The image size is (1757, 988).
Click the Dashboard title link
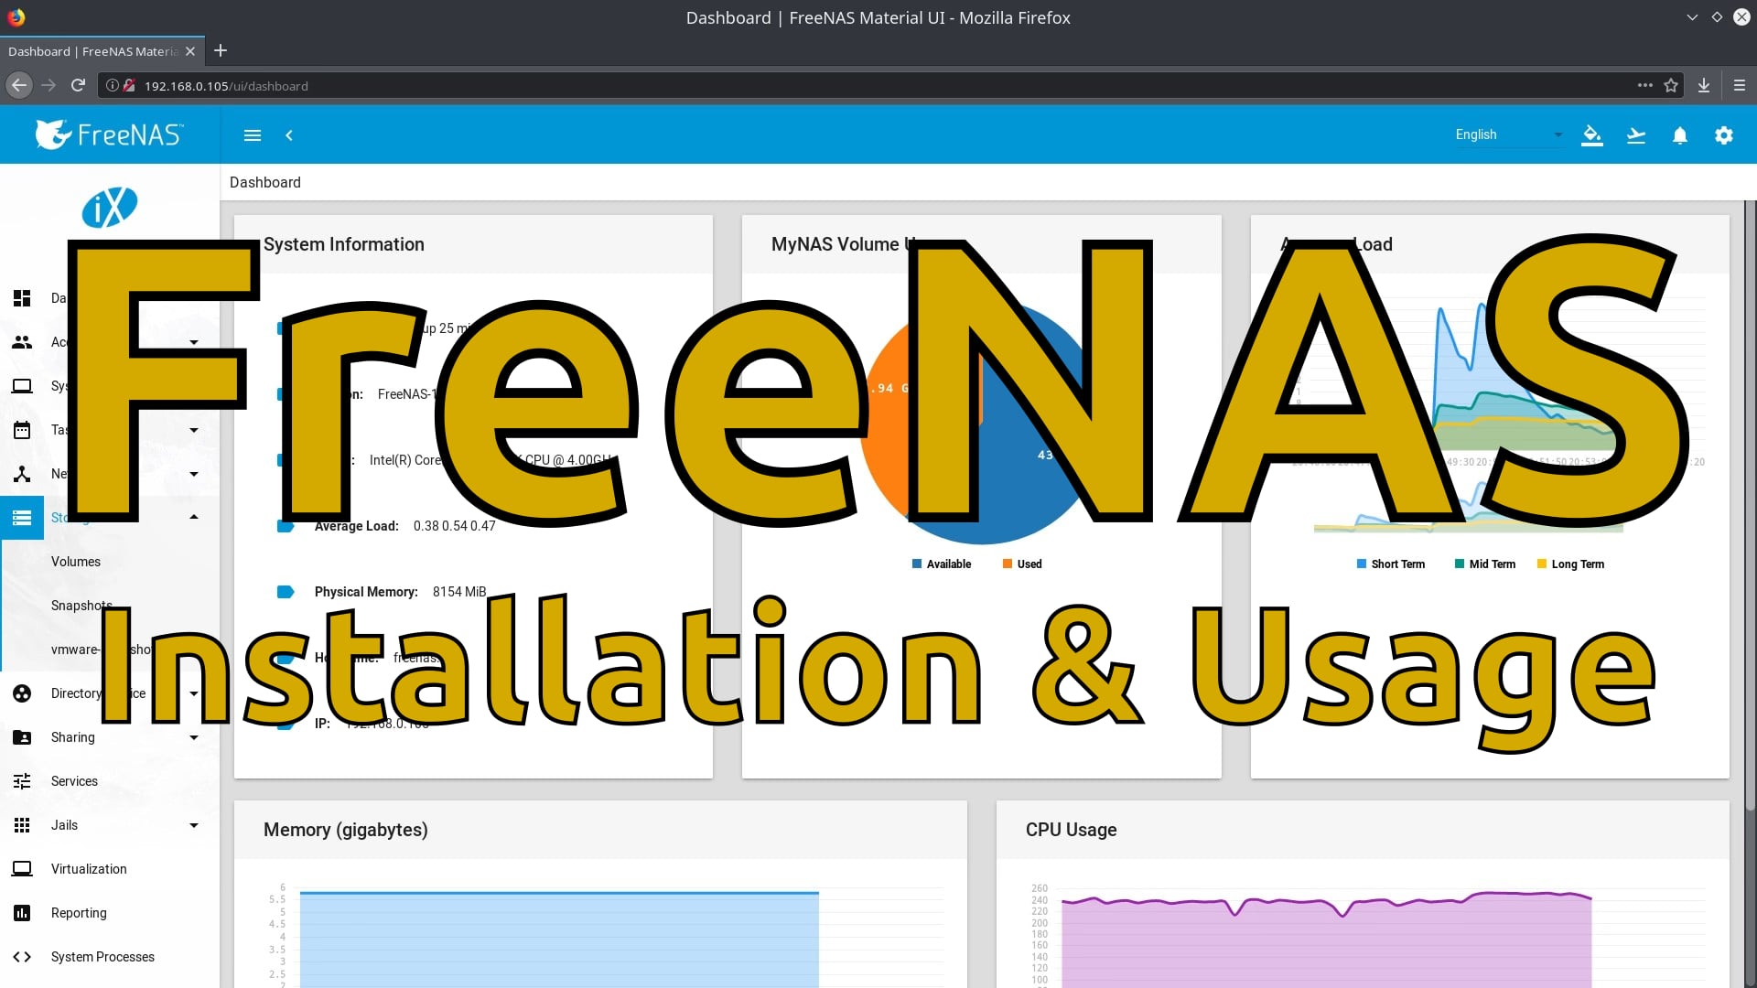(266, 182)
